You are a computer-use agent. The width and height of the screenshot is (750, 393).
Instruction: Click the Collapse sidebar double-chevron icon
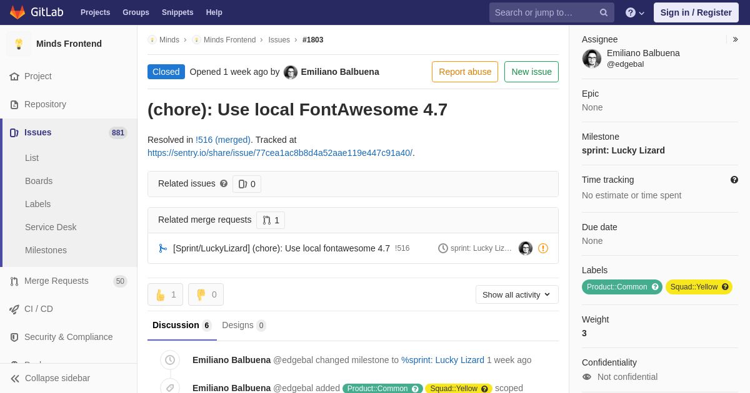15,378
